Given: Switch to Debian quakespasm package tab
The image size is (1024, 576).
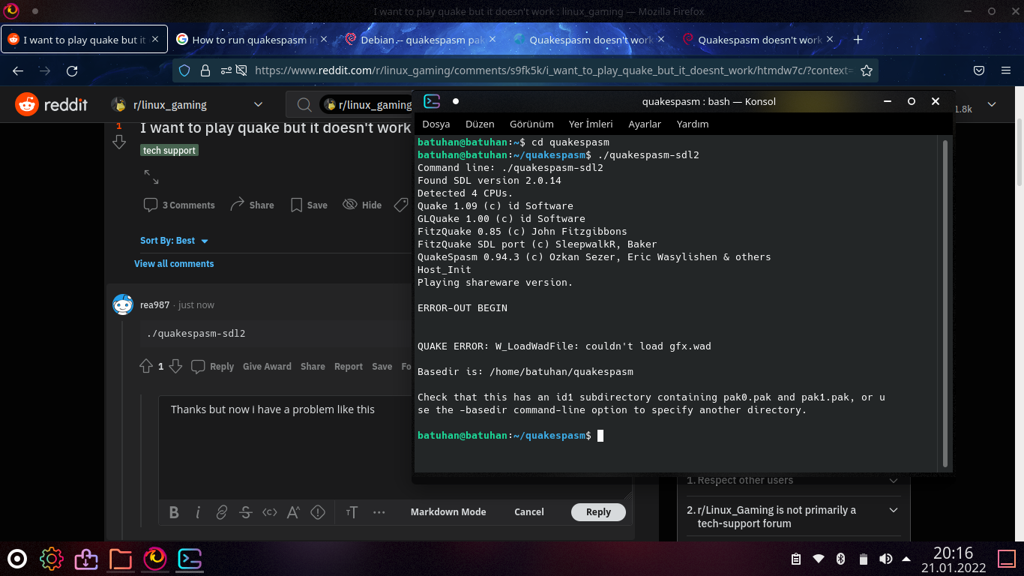Looking at the screenshot, I should tap(421, 39).
